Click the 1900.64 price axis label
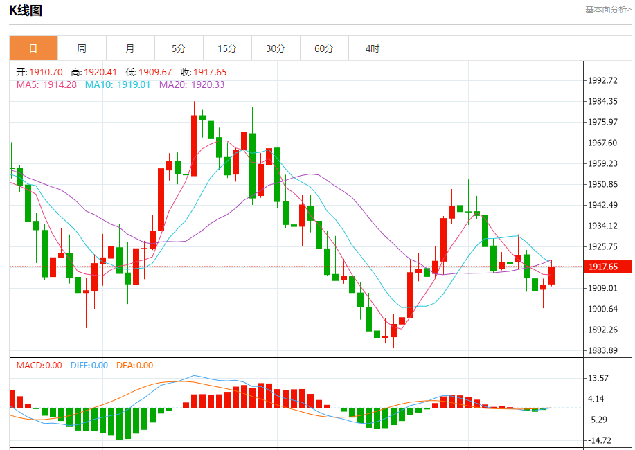635x450 pixels. tap(602, 309)
